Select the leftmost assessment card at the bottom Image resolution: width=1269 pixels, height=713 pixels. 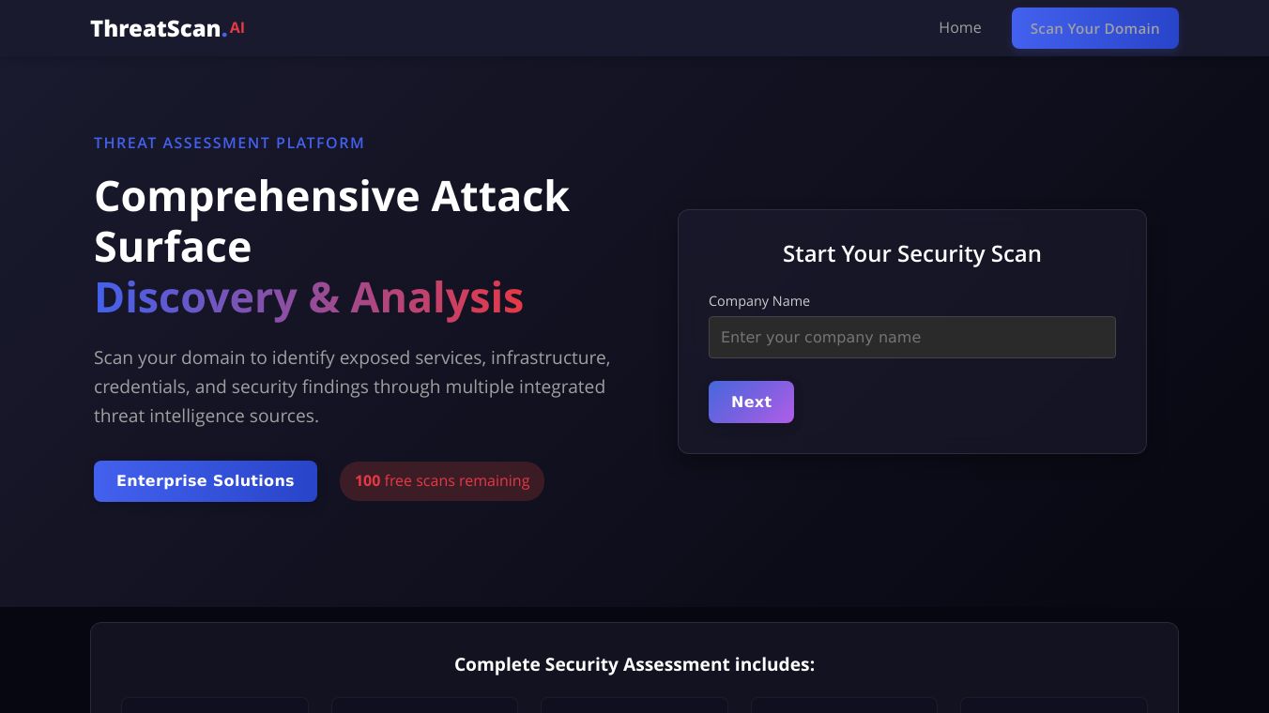click(215, 705)
